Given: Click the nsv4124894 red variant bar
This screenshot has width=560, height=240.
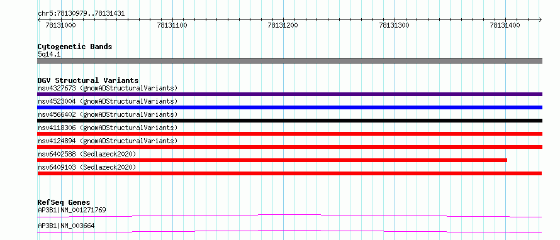Looking at the screenshot, I should (x=289, y=147).
